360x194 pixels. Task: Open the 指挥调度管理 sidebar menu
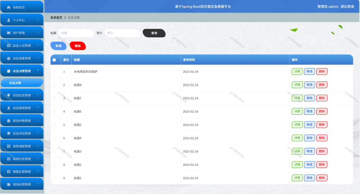click(22, 146)
